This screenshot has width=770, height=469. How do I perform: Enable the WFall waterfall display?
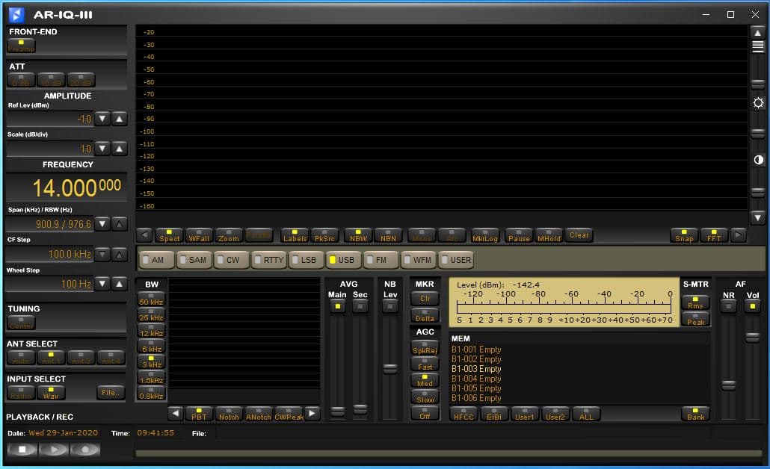(198, 235)
